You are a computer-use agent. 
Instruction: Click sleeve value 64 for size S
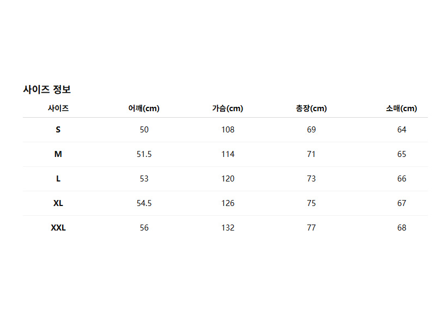pyautogui.click(x=402, y=130)
